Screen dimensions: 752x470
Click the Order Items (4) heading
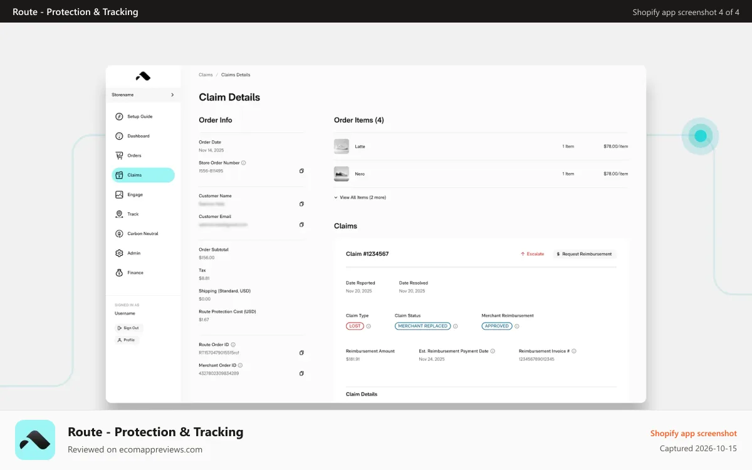click(359, 120)
